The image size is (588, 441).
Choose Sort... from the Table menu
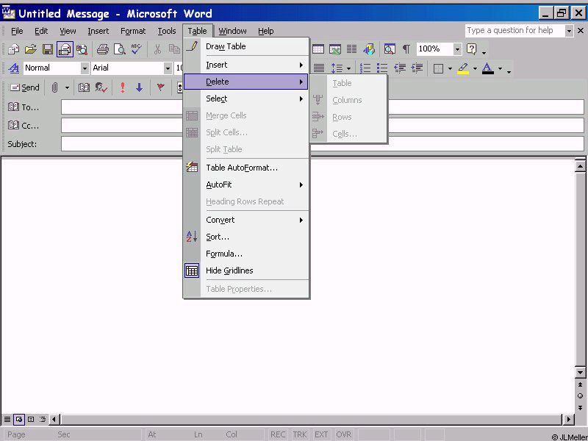tap(246, 237)
